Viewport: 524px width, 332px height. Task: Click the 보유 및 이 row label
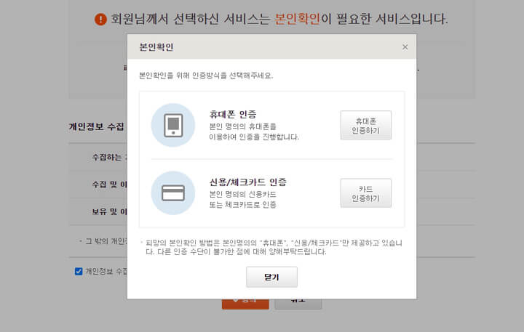click(x=110, y=211)
